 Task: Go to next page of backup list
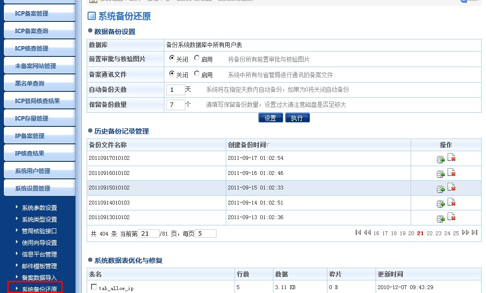(x=465, y=233)
